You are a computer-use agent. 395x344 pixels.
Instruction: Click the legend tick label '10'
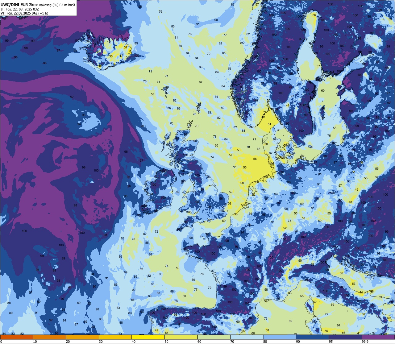(35, 342)
